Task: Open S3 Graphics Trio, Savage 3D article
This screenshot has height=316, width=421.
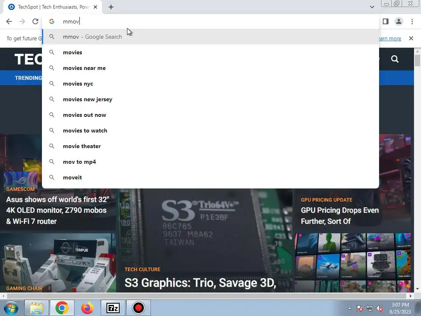Action: pyautogui.click(x=200, y=283)
